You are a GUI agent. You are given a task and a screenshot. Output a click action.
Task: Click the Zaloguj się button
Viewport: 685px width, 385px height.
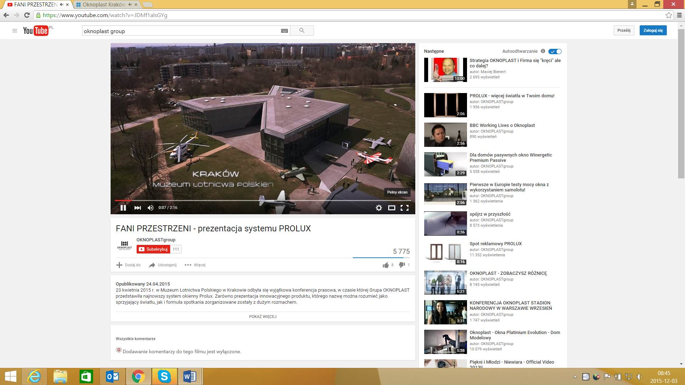(x=653, y=30)
